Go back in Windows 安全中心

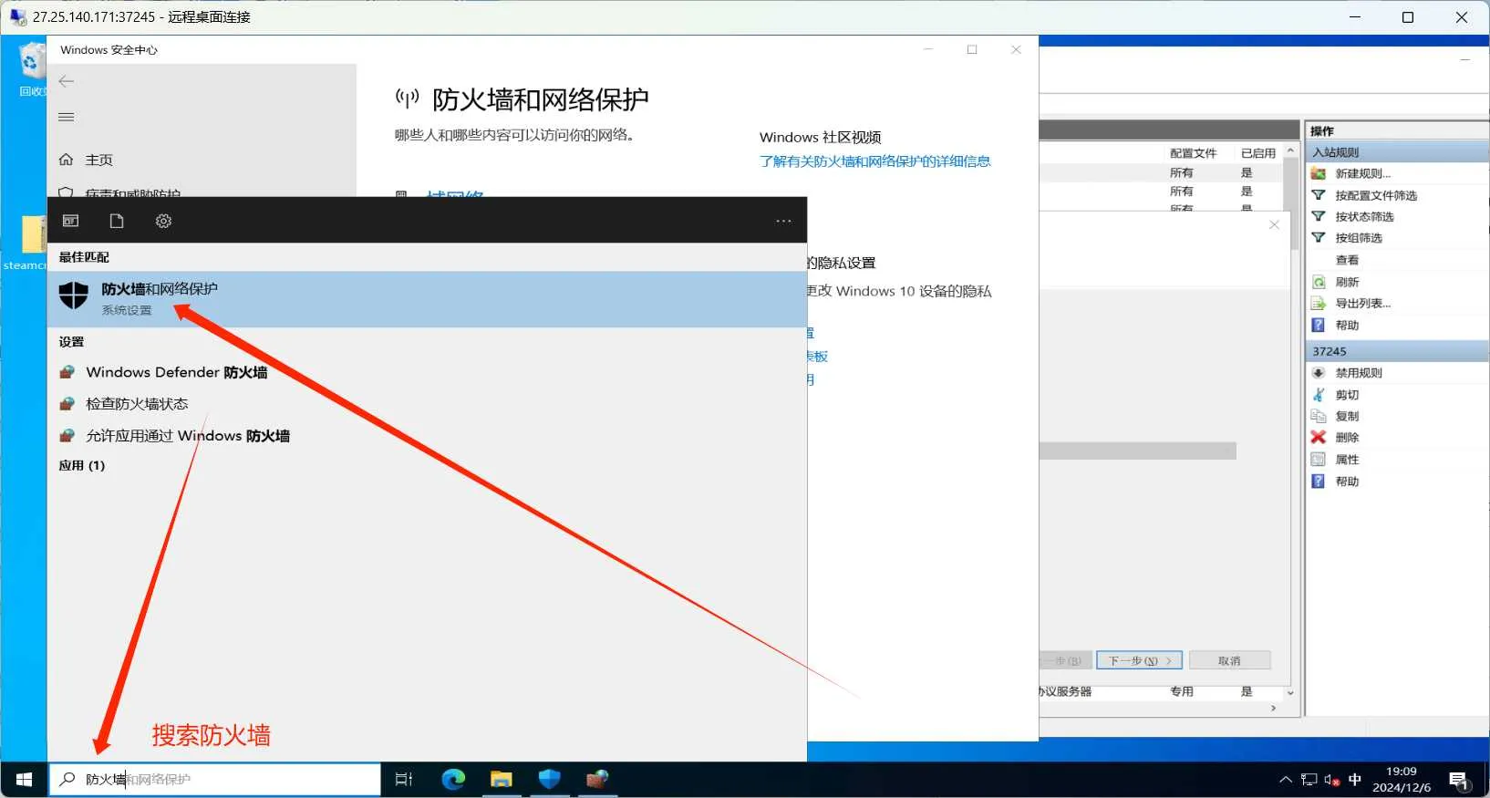click(x=67, y=81)
